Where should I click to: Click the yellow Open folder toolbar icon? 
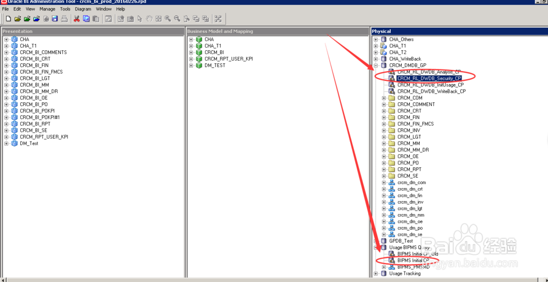[x=18, y=19]
